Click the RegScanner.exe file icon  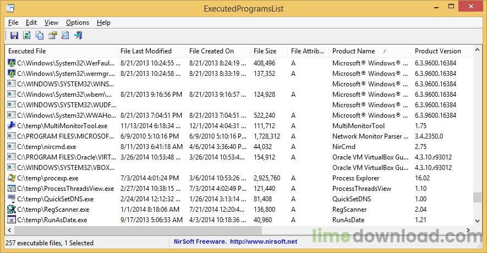12,209
